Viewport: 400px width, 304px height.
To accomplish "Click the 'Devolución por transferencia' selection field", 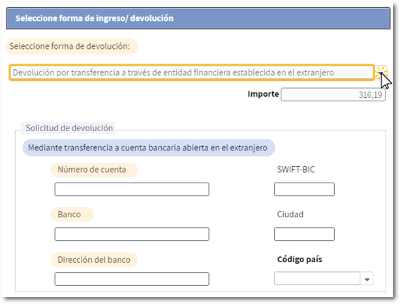I will tap(191, 72).
